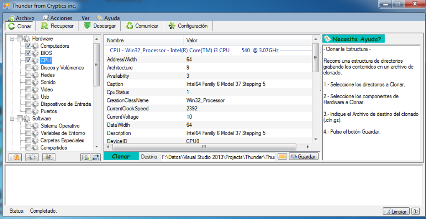The width and height of the screenshot is (426, 219).
Task: Click the CPU - Win32_Processor group header row
Action: [208, 50]
